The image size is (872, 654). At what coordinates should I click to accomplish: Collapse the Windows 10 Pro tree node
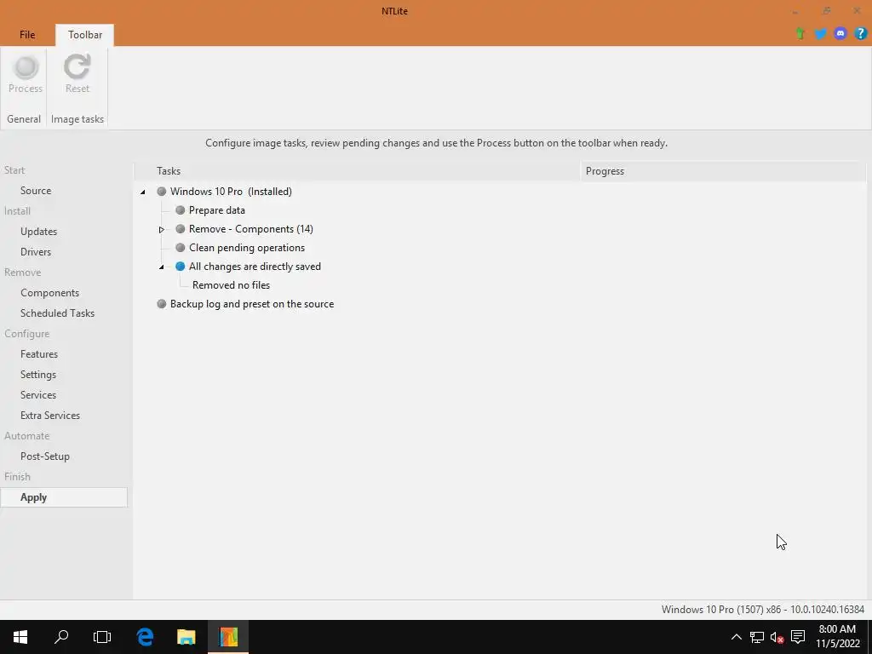pos(143,192)
